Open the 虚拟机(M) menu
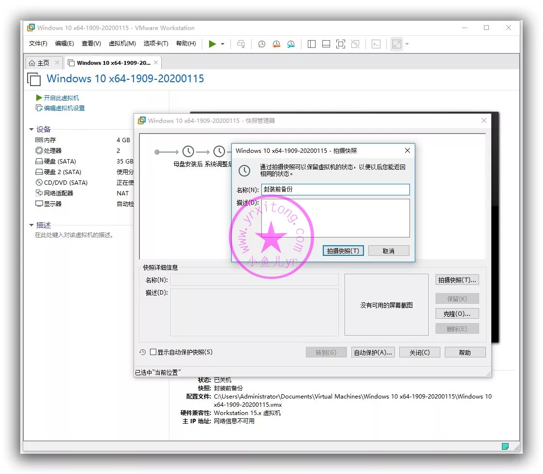The width and height of the screenshot is (543, 474). [122, 44]
